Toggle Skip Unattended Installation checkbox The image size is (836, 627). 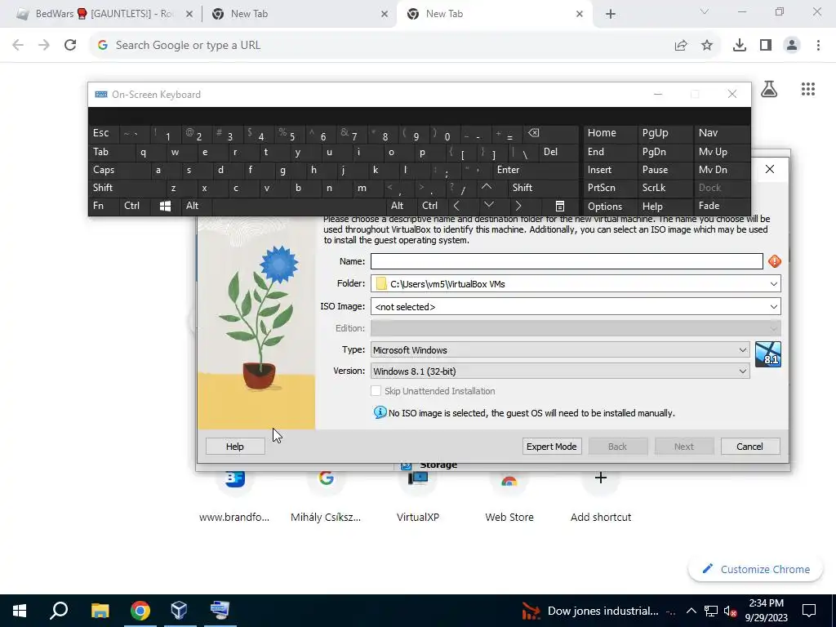click(x=376, y=391)
